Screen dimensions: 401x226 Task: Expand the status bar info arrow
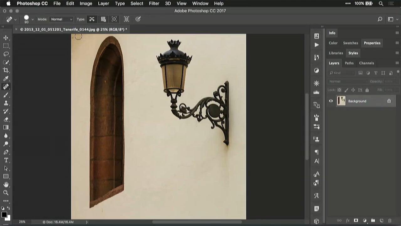pos(87,222)
